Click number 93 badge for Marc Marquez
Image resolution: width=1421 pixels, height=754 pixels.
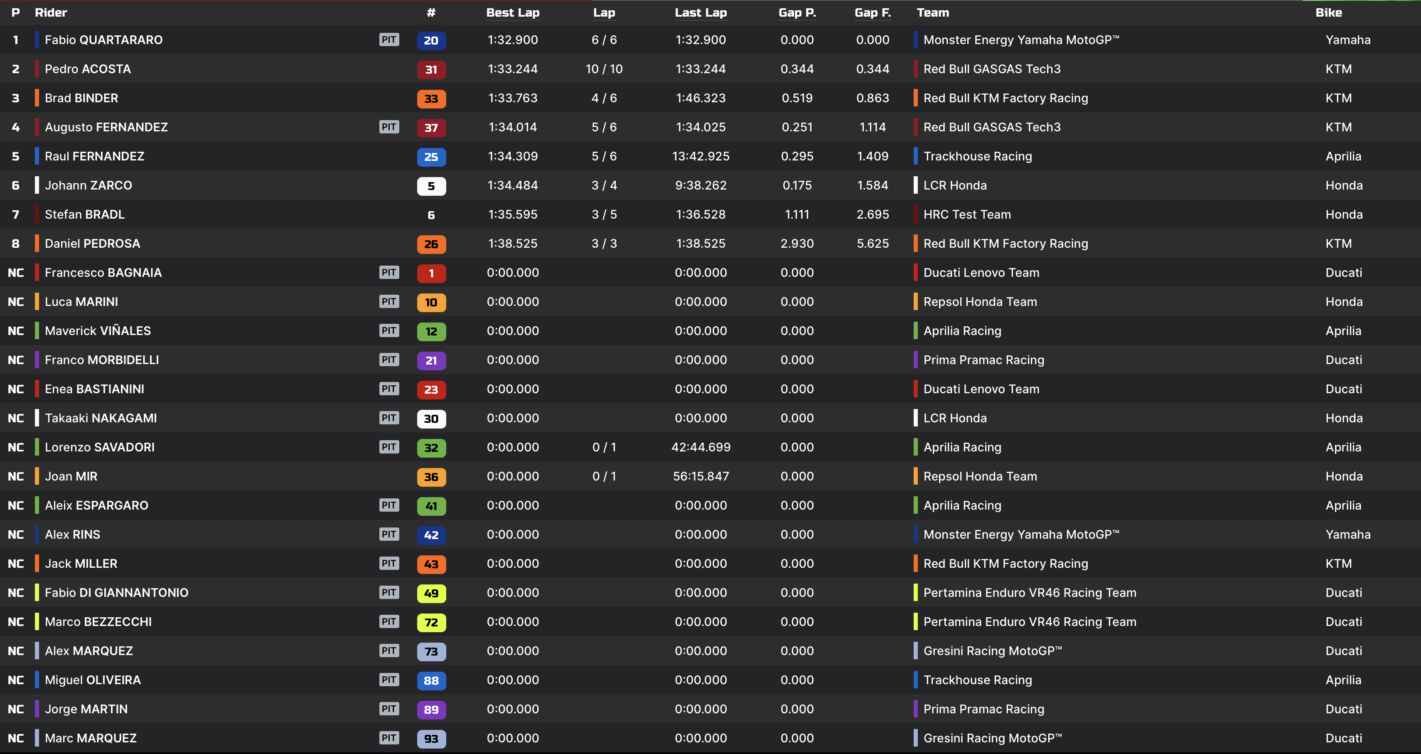(431, 739)
